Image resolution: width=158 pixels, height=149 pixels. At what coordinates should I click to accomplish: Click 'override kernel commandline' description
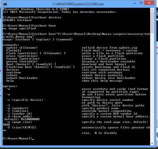coord(107,111)
